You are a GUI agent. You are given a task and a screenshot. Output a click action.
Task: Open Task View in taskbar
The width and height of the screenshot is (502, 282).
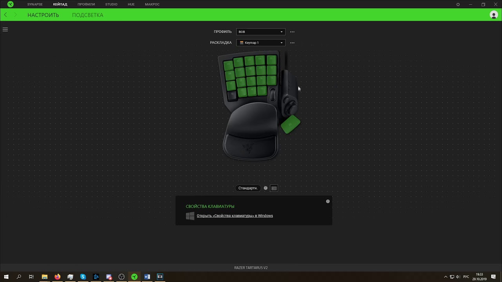pyautogui.click(x=31, y=277)
